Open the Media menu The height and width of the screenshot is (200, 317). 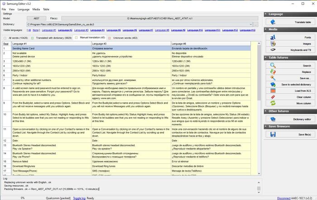(36, 10)
